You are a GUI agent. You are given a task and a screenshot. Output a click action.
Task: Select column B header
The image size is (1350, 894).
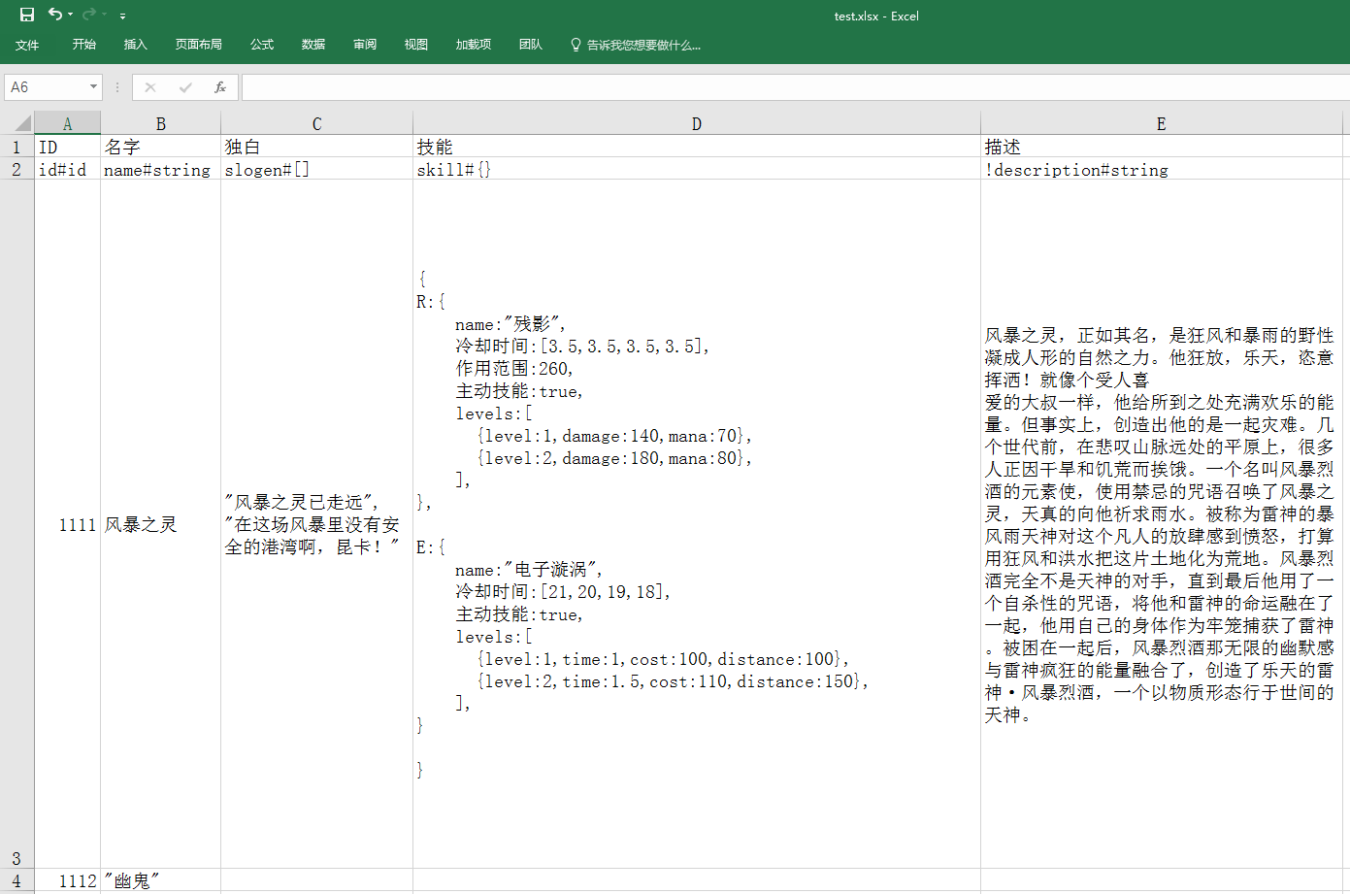coord(161,123)
